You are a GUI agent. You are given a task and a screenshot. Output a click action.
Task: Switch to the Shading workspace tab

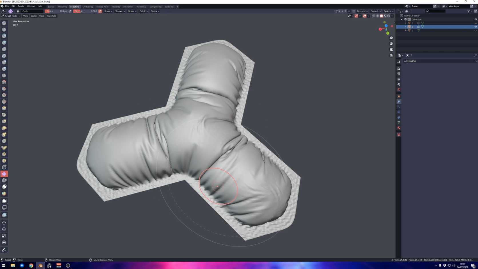click(116, 7)
